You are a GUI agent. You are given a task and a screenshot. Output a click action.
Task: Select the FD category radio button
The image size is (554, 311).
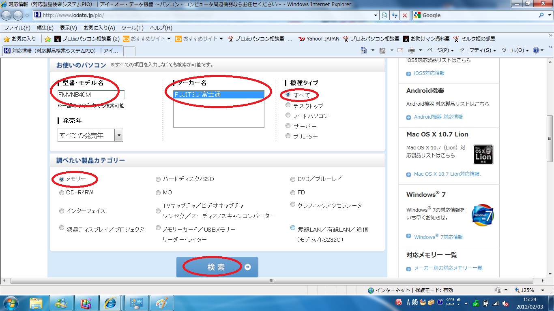(x=293, y=192)
